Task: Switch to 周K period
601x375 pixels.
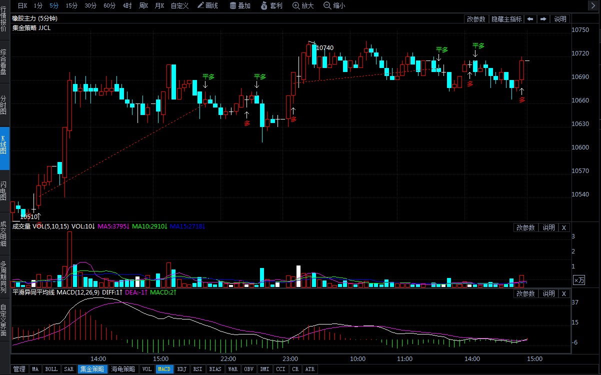Action: pyautogui.click(x=143, y=5)
